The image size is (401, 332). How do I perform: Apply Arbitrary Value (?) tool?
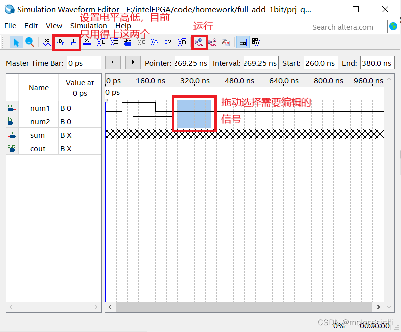click(168, 42)
